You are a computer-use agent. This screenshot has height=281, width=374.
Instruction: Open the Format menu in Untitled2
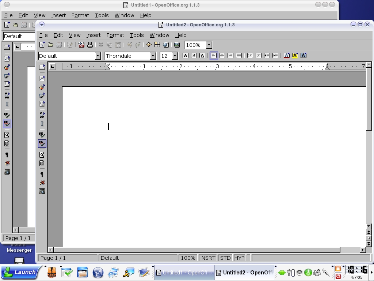(x=115, y=35)
